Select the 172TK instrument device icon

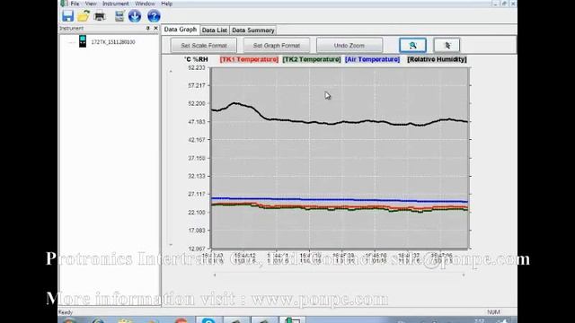pyautogui.click(x=83, y=41)
